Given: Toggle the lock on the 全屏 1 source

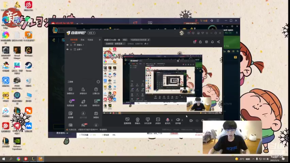Looking at the screenshot, I should [71, 49].
